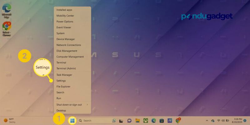This screenshot has width=250, height=125.
Task: Click Search in the context menu
Action: click(x=72, y=92)
